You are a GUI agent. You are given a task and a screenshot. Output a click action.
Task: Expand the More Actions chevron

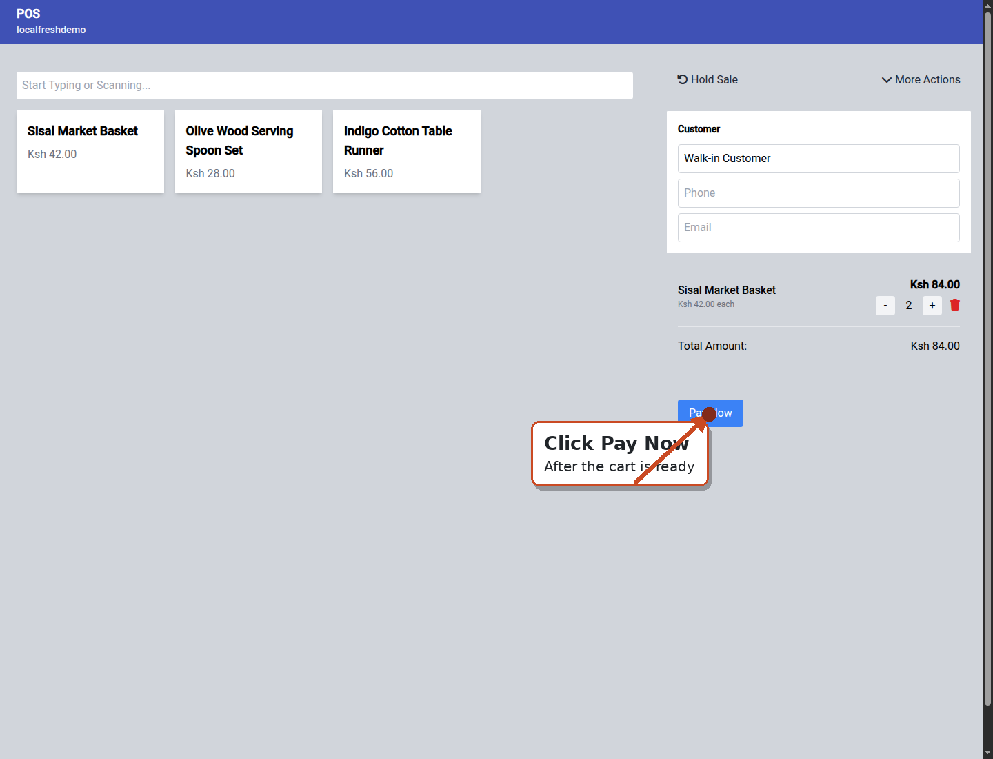(887, 80)
